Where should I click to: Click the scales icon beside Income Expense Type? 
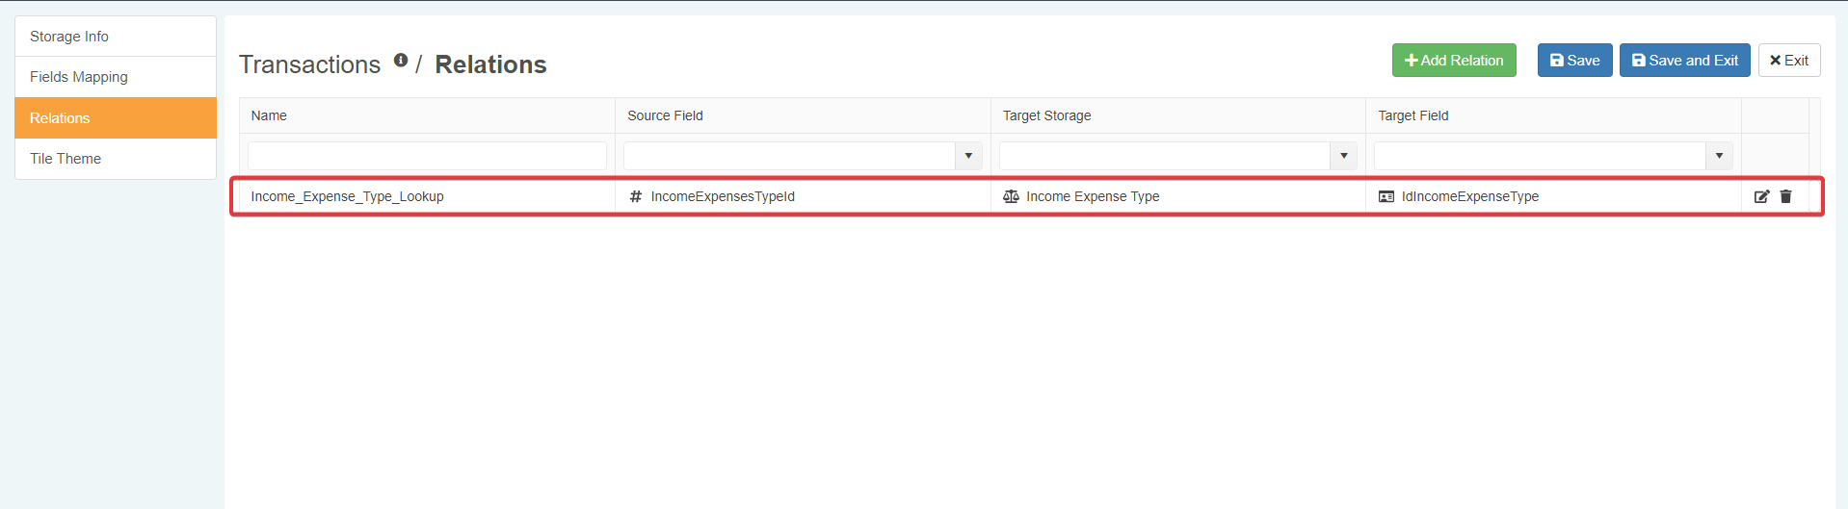click(1011, 196)
